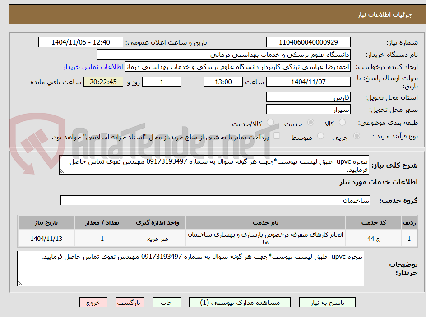Click the 13:00 ساعت field
The width and height of the screenshot is (426, 317).
(223, 82)
